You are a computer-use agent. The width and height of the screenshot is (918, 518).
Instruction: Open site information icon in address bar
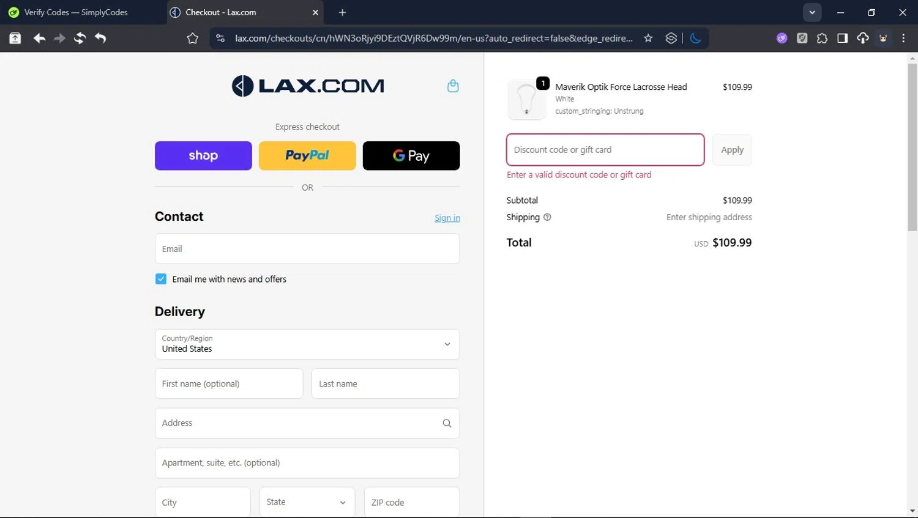[x=220, y=39]
